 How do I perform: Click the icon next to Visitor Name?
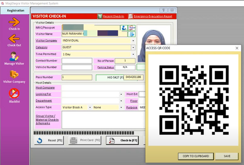(x=132, y=34)
